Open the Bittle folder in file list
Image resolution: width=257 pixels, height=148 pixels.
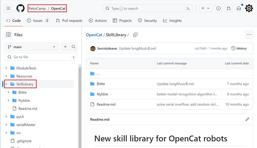click(101, 84)
